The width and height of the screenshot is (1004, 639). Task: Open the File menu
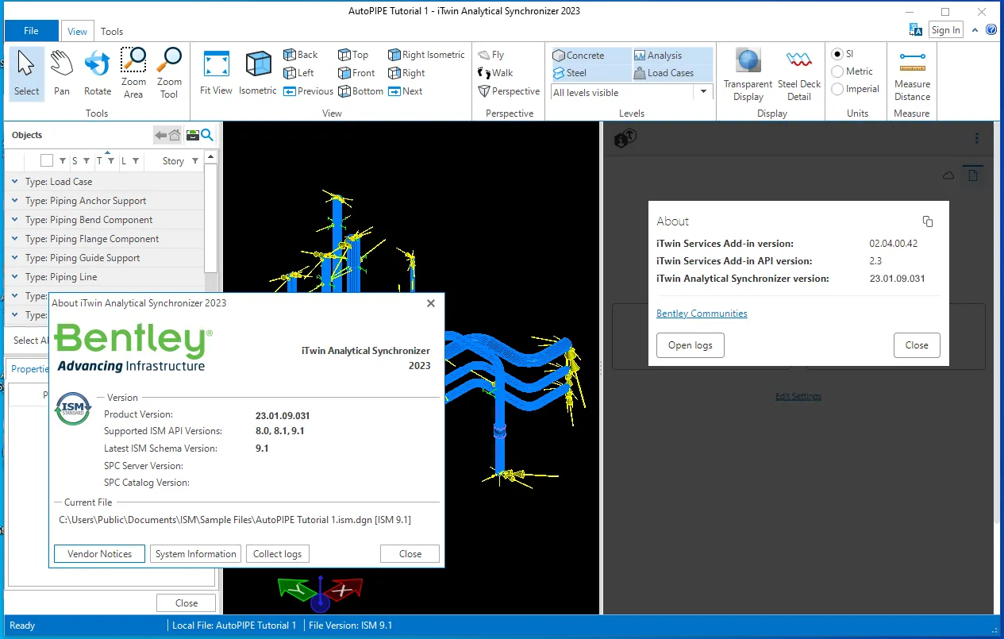click(x=31, y=31)
